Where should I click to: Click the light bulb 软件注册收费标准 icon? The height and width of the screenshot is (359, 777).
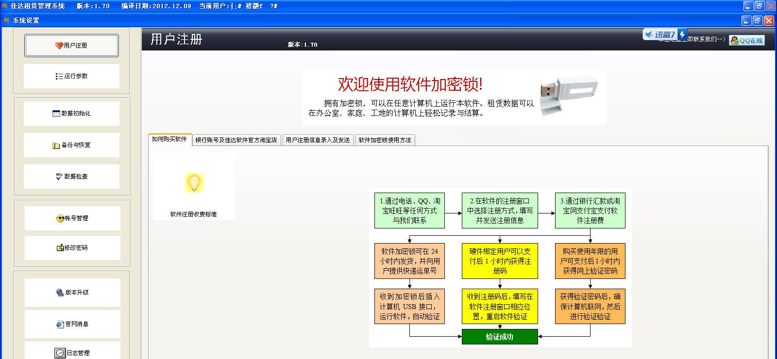coord(194,183)
